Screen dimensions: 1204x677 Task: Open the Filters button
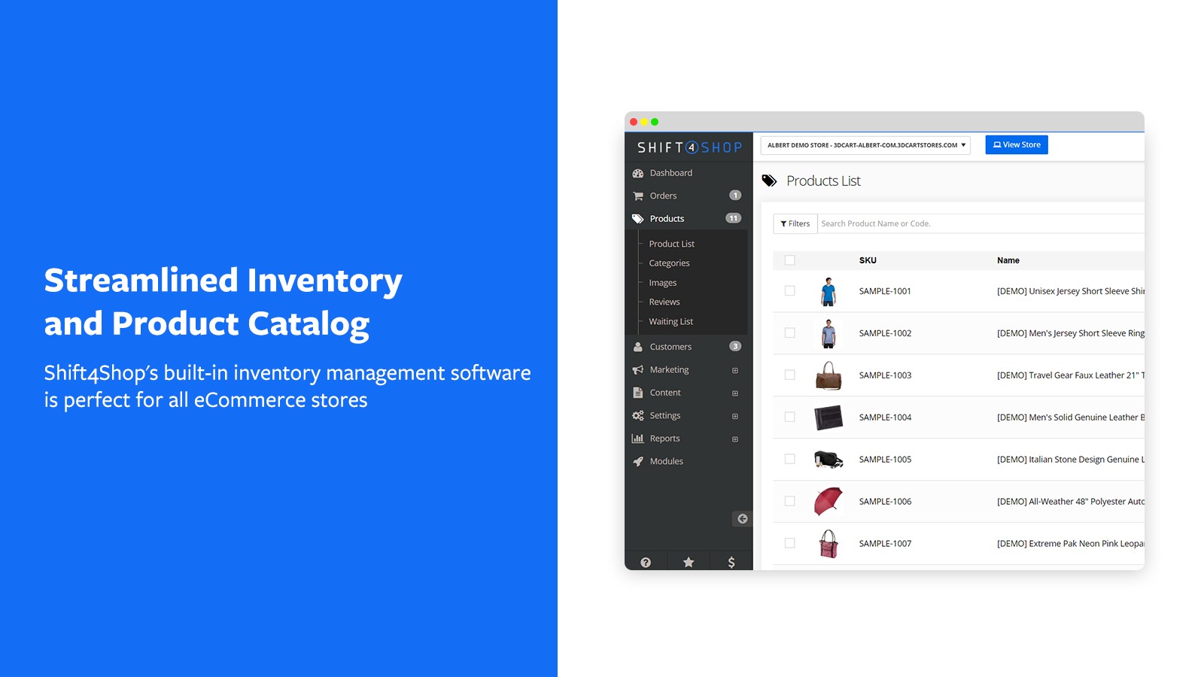(795, 223)
